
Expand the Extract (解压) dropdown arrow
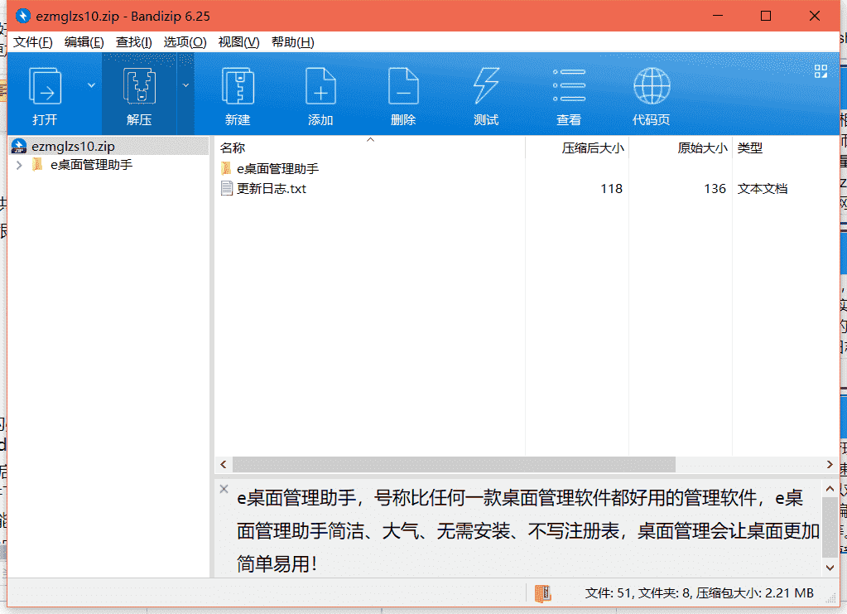[x=185, y=85]
